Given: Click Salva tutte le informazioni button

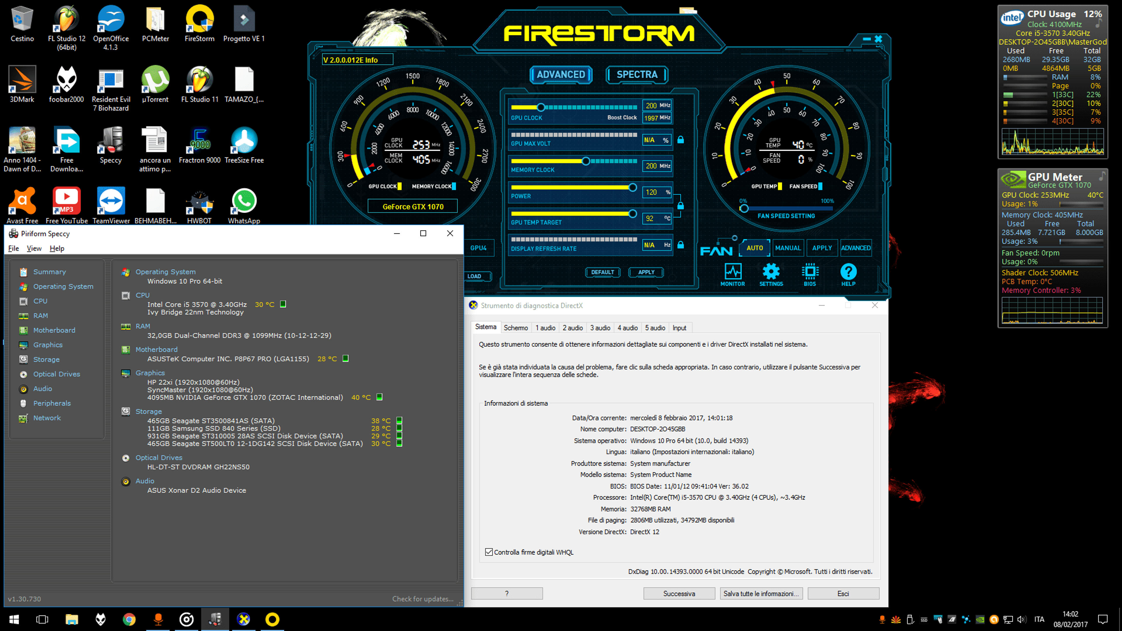Looking at the screenshot, I should [761, 593].
